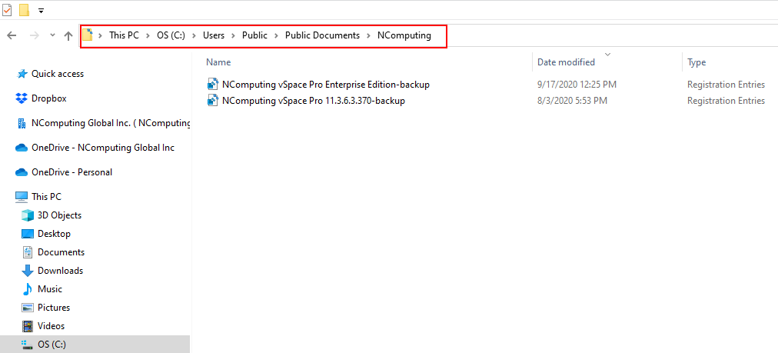
Task: Open the Videos folder
Action: [51, 326]
